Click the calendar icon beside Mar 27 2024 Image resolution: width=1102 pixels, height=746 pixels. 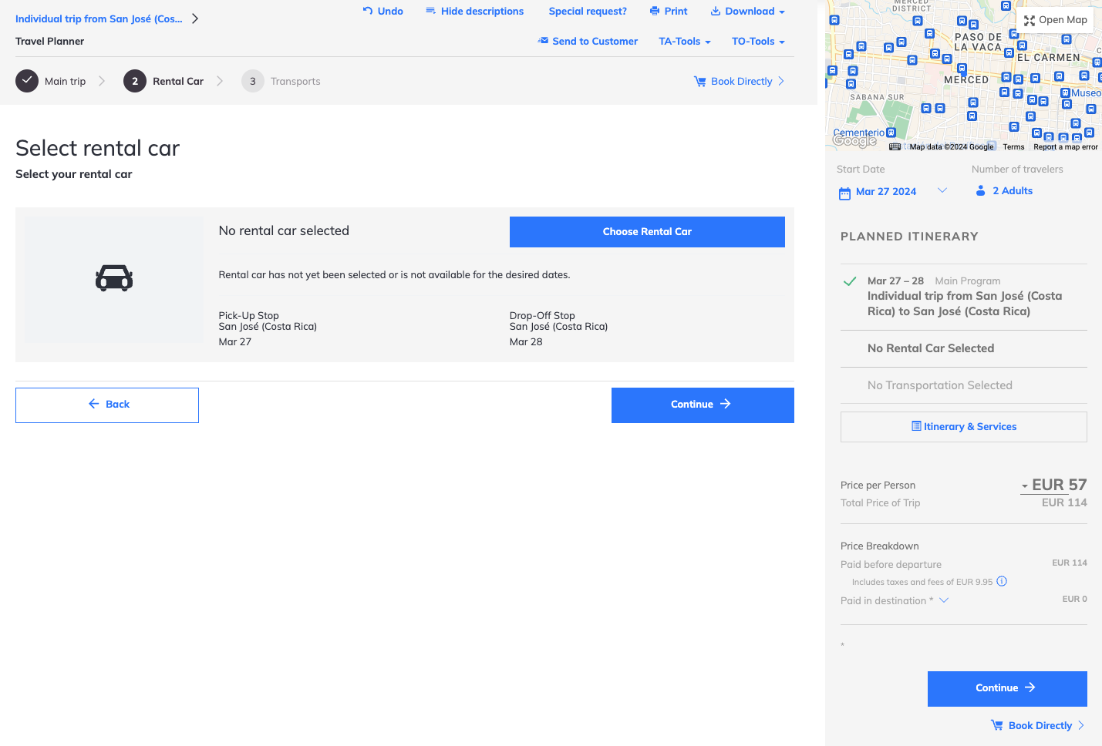tap(844, 193)
